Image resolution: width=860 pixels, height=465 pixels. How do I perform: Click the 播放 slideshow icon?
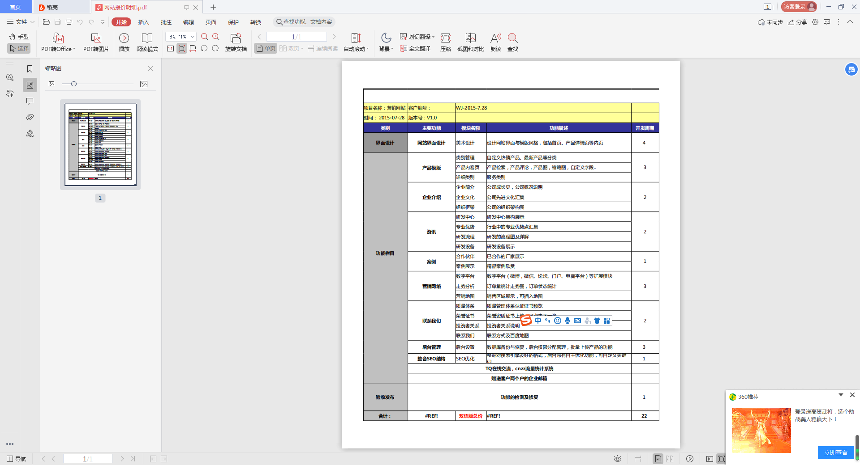[x=124, y=38]
